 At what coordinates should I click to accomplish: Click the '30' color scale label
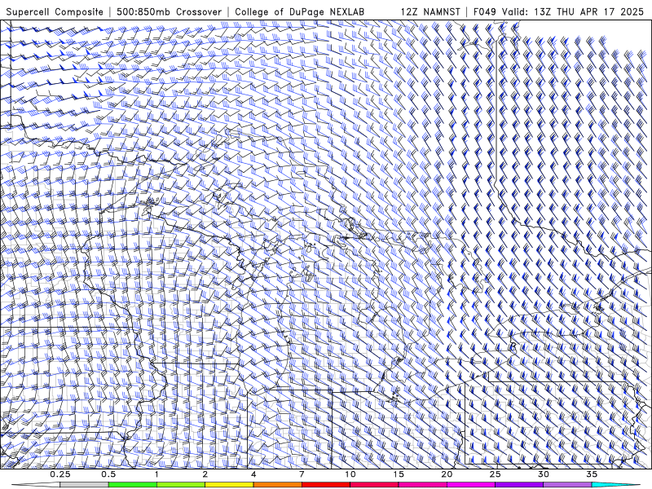pos(544,474)
